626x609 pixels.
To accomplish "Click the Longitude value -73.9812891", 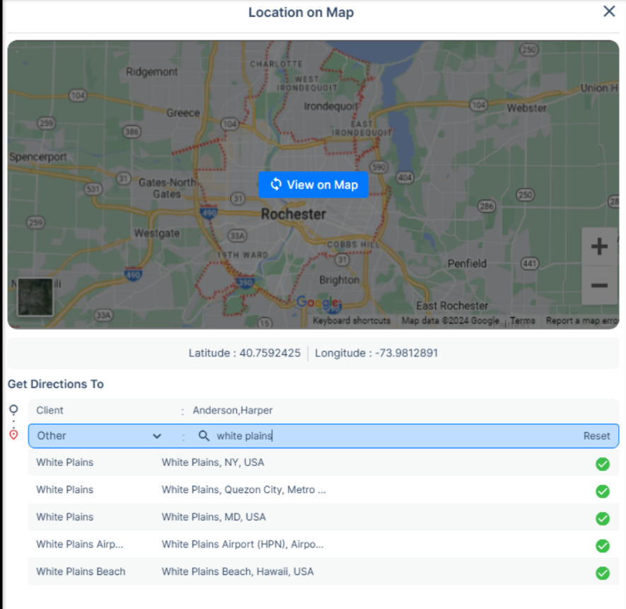I will pos(407,353).
